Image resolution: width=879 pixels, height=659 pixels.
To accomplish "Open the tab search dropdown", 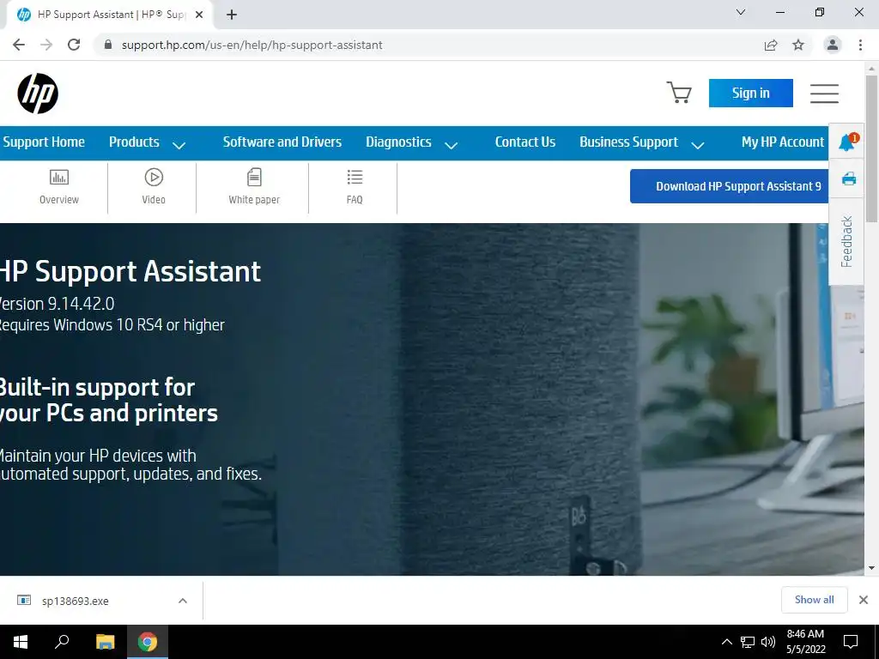I will [741, 12].
